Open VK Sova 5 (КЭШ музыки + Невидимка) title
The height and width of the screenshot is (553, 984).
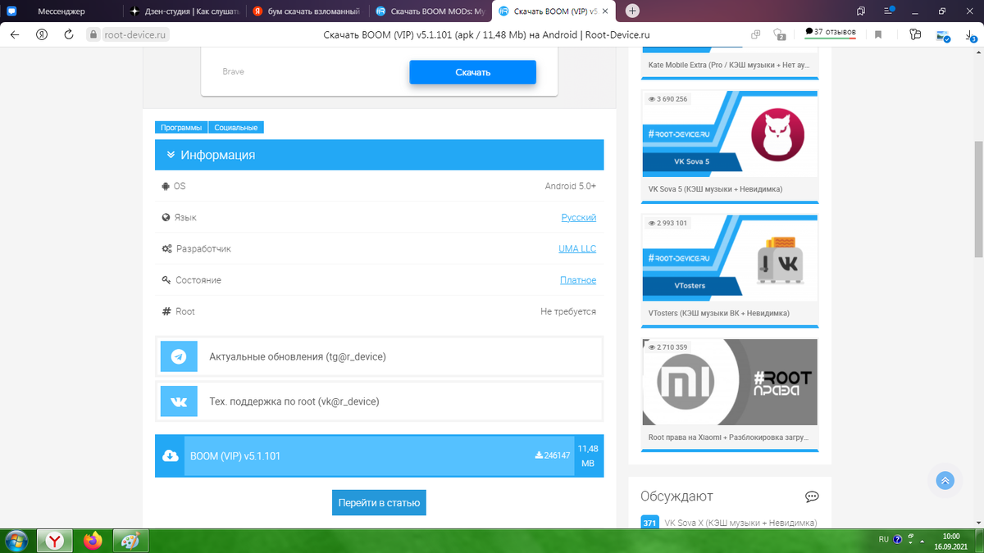[x=715, y=189]
